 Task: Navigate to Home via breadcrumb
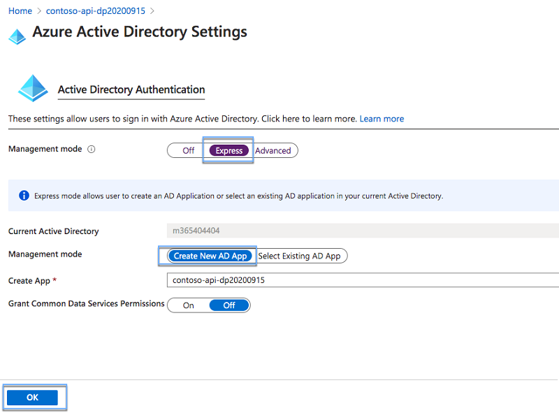20,10
